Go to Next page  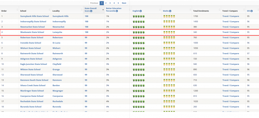coord(124,3)
